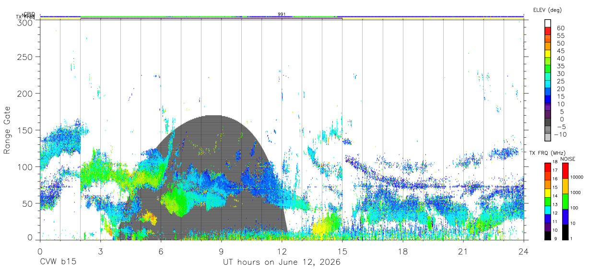Click the x-axis tick label '6'
Screen dimensions: 589x272
pyautogui.click(x=161, y=251)
